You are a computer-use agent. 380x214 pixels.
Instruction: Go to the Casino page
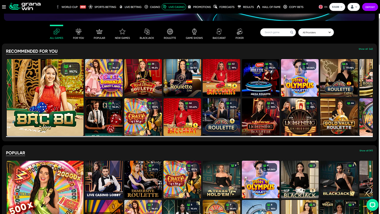[x=152, y=7]
